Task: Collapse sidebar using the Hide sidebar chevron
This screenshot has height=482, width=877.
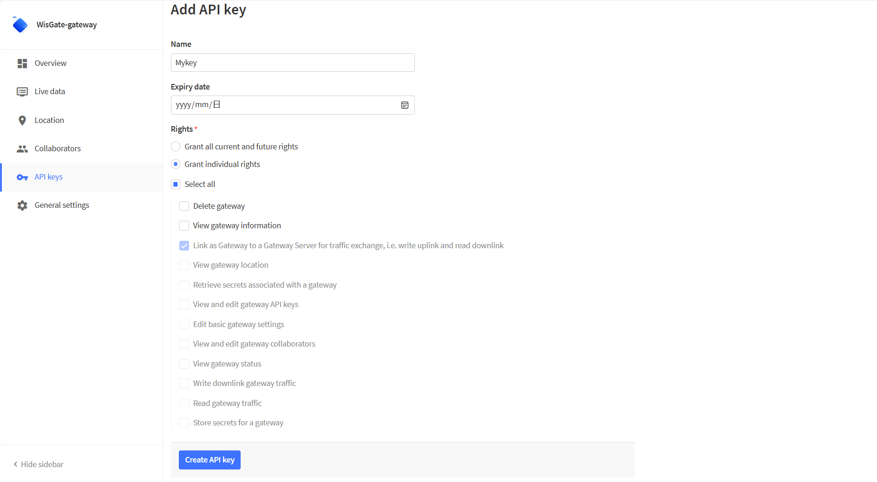Action: point(15,464)
